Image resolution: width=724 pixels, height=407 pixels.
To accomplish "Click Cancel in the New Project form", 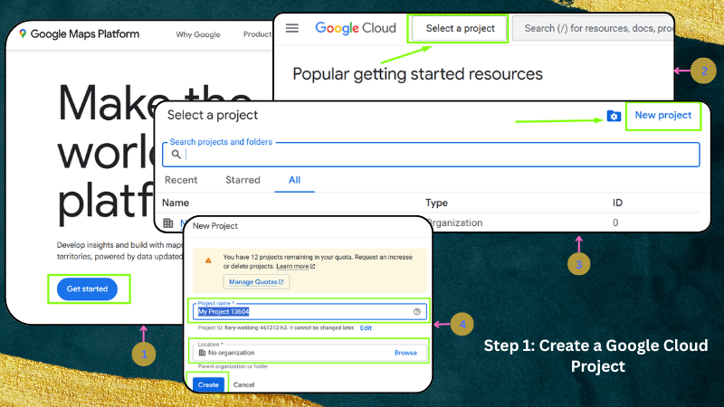I will tap(243, 384).
